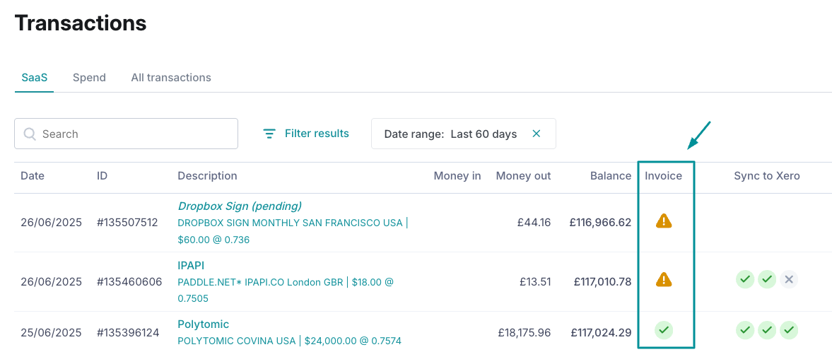The image size is (832, 352).
Task: Click Polytomic third Xero sync checkmark
Action: pyautogui.click(x=790, y=329)
